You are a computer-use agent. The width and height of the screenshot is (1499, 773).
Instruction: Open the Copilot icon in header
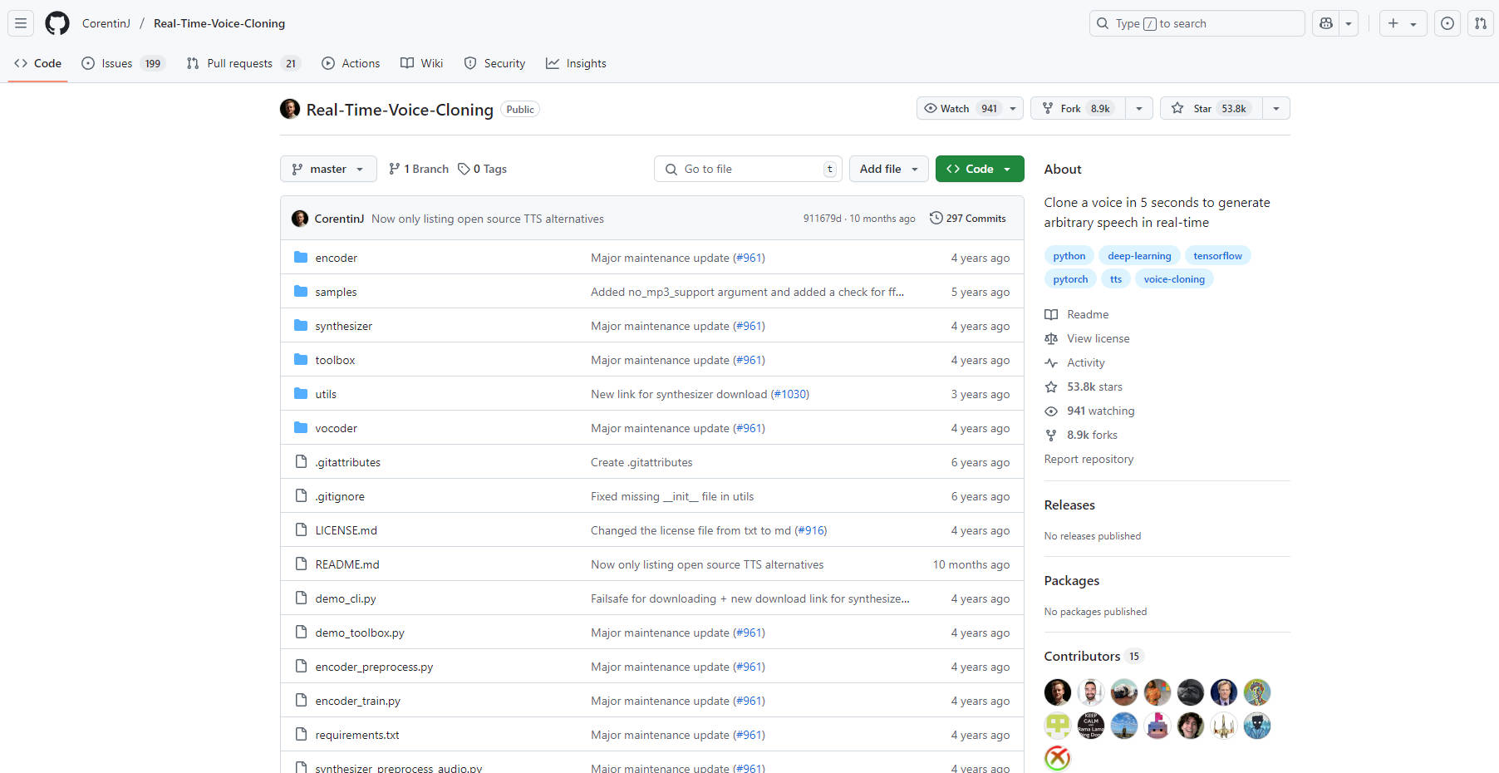(x=1326, y=23)
